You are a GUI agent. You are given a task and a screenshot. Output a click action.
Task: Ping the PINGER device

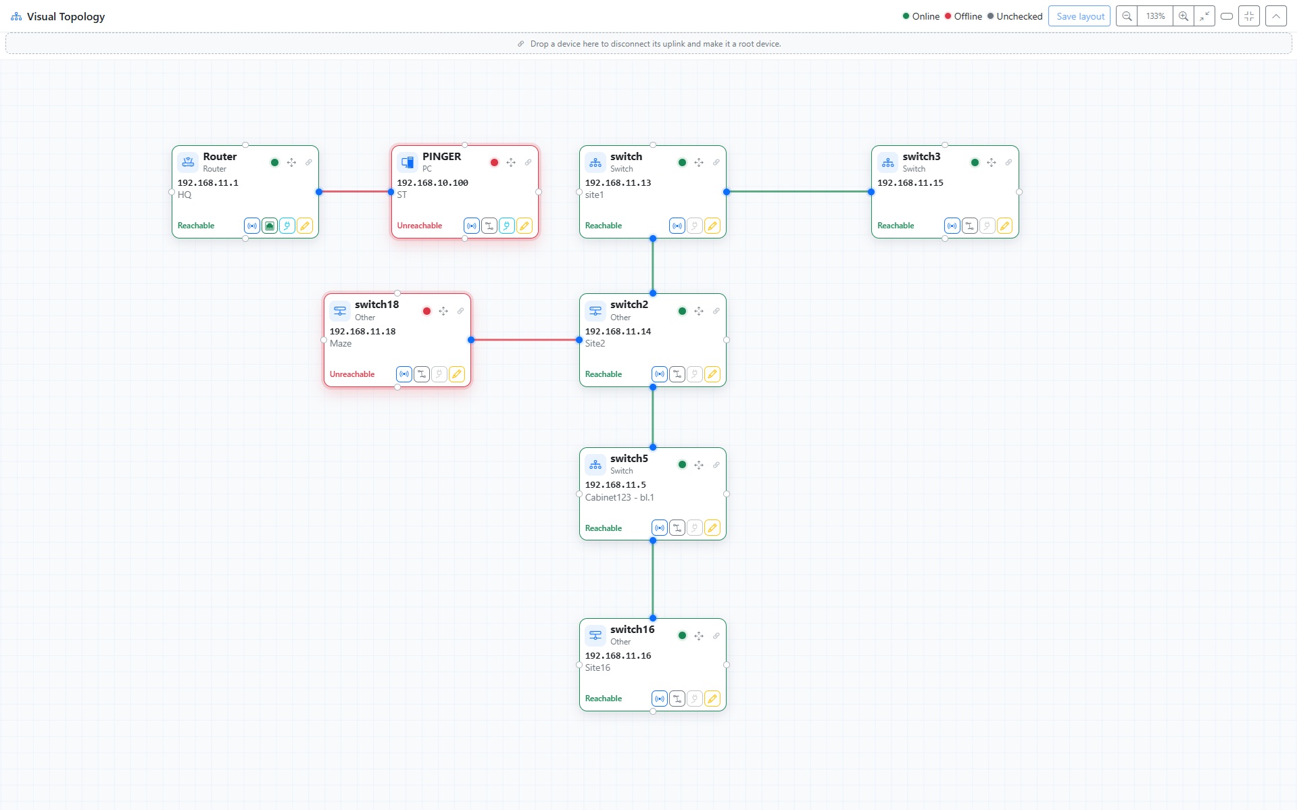pos(472,226)
